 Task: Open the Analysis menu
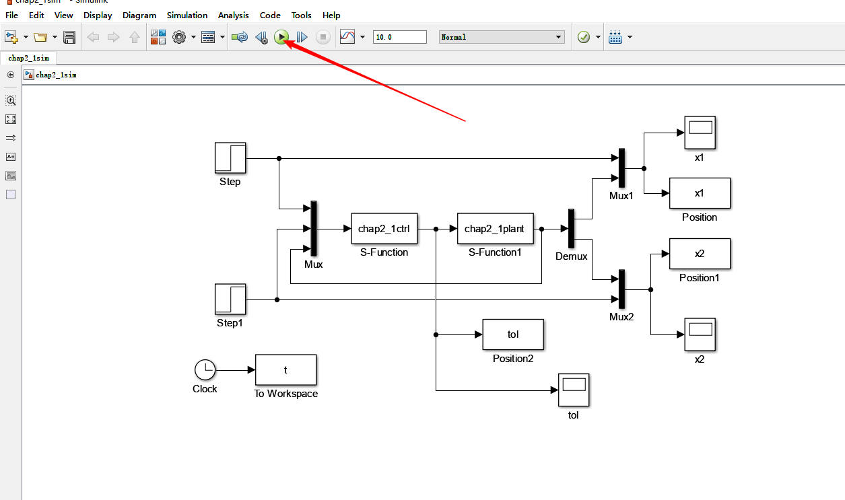coord(233,15)
